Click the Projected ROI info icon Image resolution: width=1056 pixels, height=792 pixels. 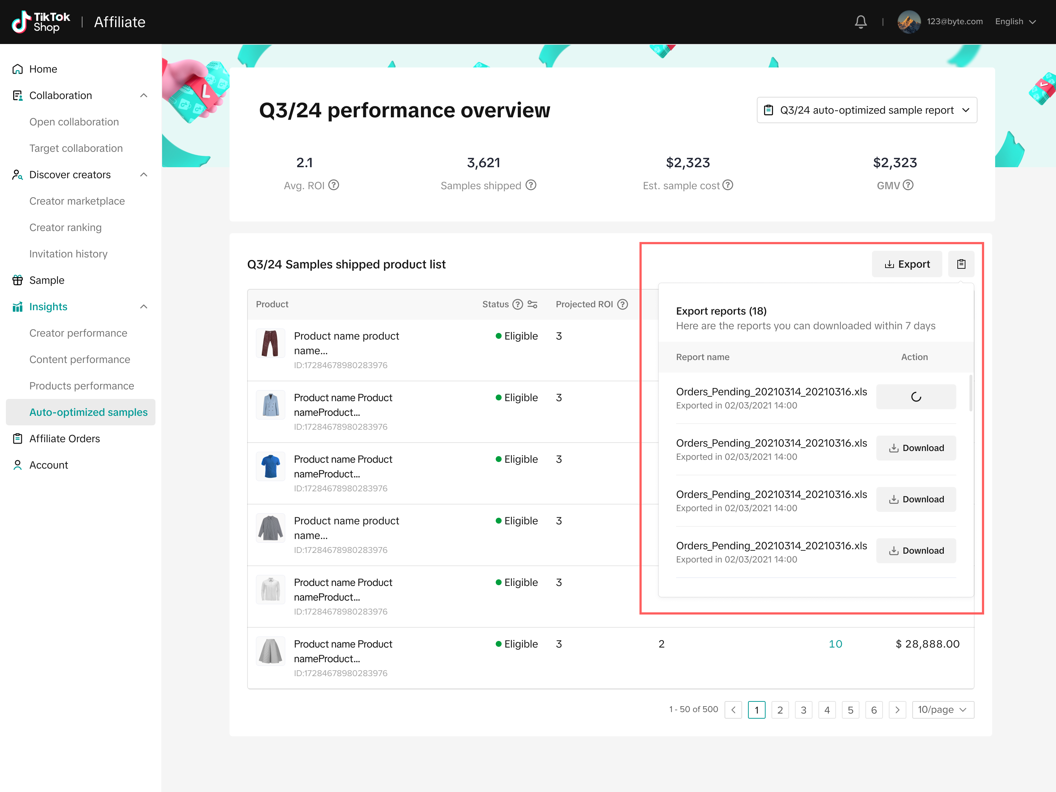[x=623, y=305]
